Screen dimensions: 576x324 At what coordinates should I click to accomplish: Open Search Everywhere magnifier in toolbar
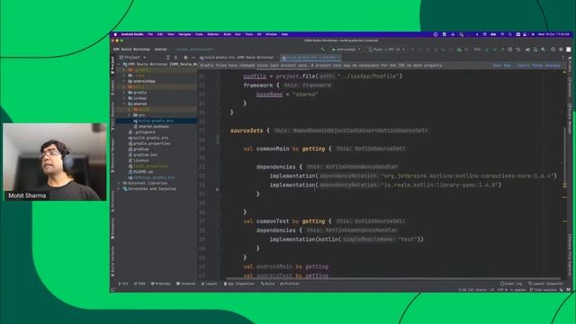(x=553, y=49)
